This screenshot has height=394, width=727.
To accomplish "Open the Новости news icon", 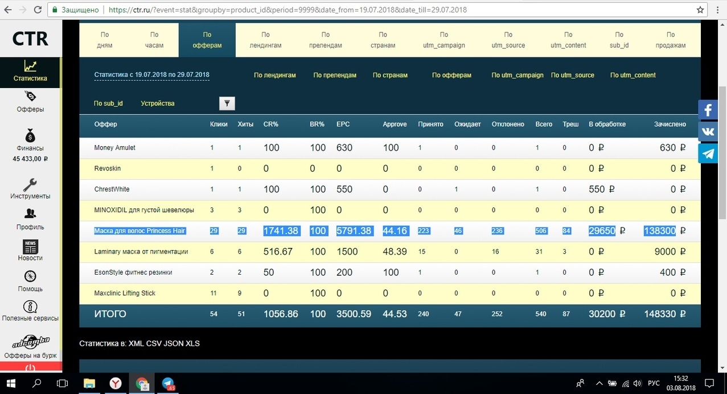I will point(30,247).
